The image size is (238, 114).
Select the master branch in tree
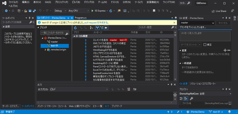(54, 42)
